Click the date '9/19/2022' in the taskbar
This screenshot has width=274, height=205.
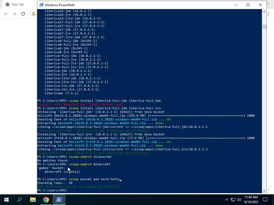(251, 202)
